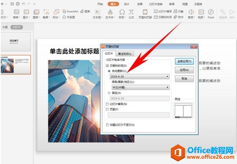The image size is (237, 164).
Task: Switch to the 设计 ribbon tab
Action: [126, 4]
